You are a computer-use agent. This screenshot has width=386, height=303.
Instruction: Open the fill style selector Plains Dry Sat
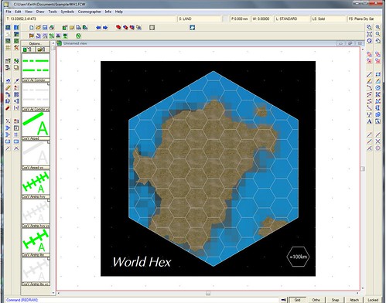point(364,19)
